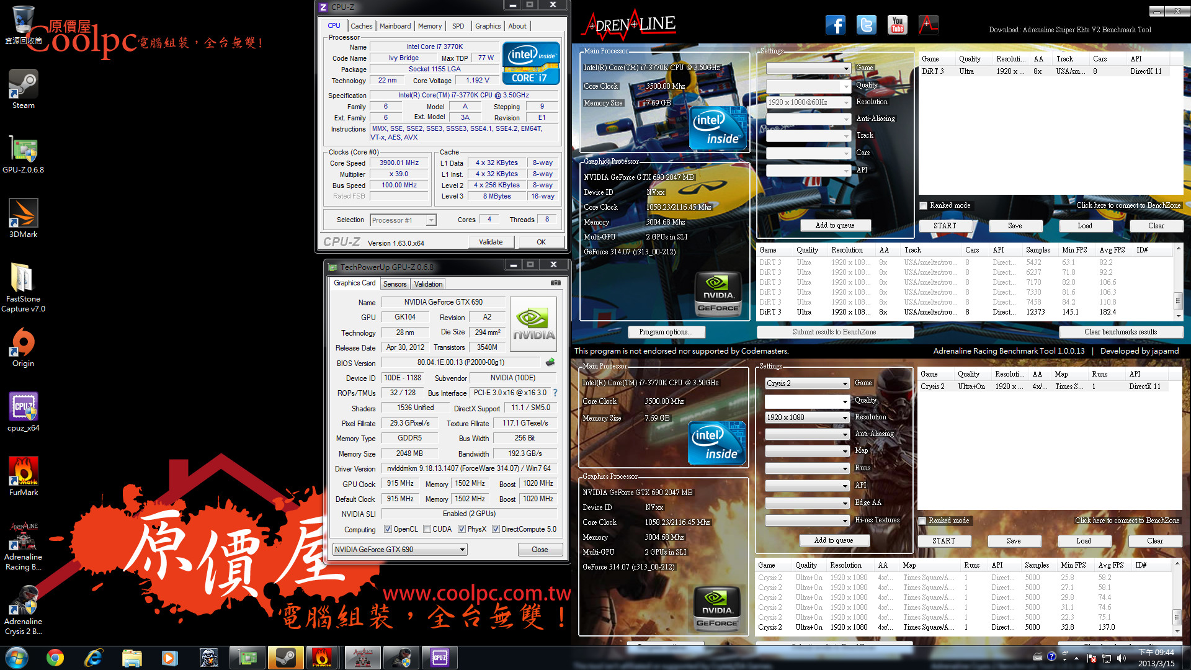Open the Windows Start button
The width and height of the screenshot is (1191, 670).
point(17,658)
